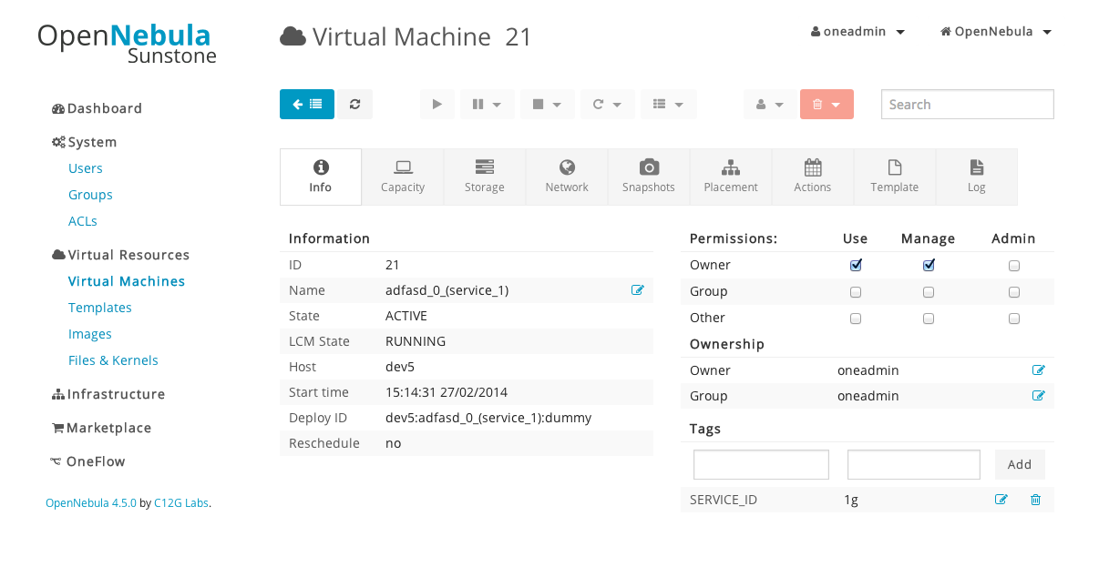The height and width of the screenshot is (577, 1109).
Task: Expand the Infrastructure sidebar section
Action: click(109, 394)
